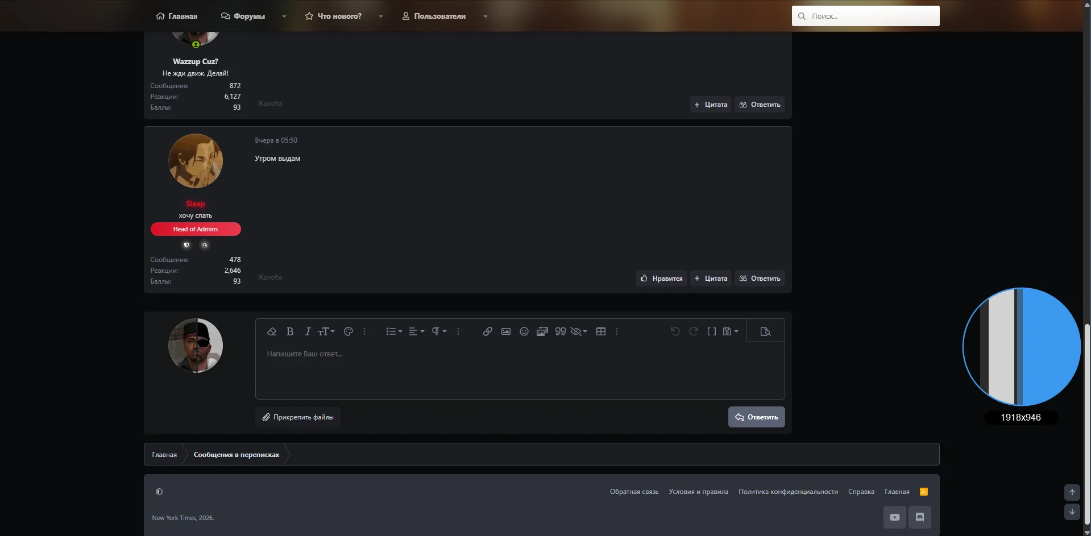Click the Discord icon in footer

click(920, 517)
